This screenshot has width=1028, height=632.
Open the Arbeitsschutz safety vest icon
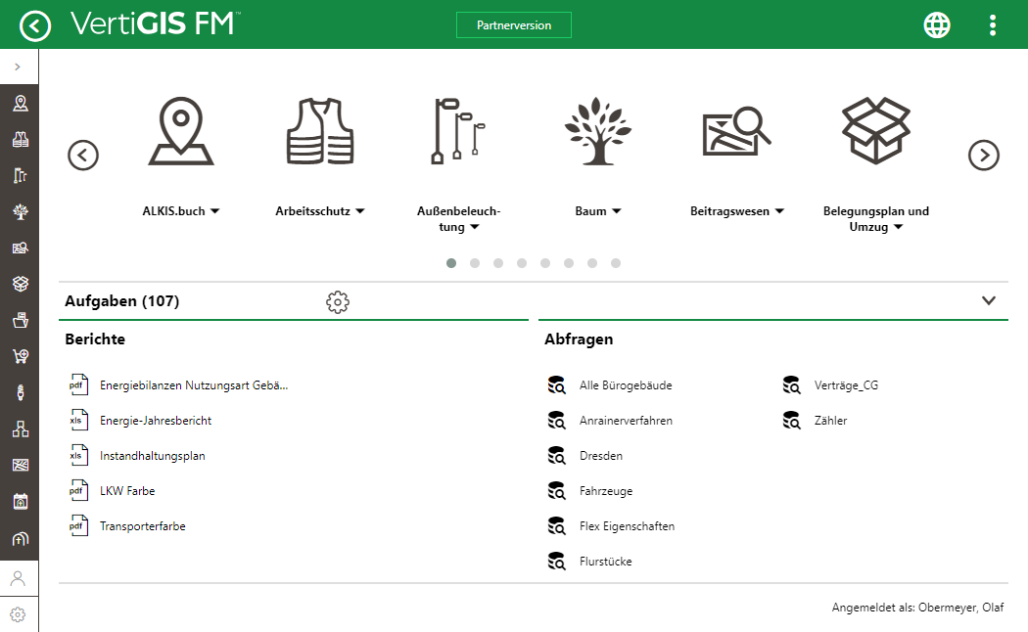pos(319,132)
